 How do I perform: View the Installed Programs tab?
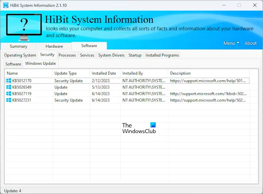pos(162,55)
